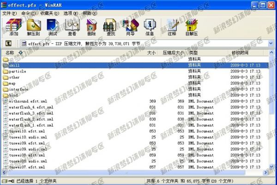Click the vertical scrollbar down arrow

point(271,166)
